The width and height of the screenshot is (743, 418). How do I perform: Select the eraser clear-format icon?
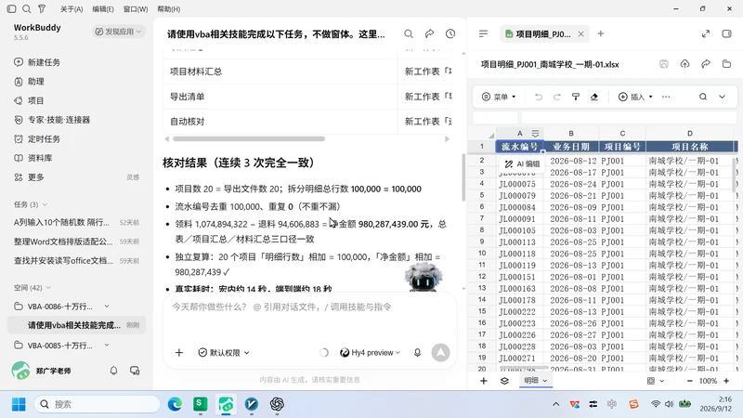(x=594, y=97)
